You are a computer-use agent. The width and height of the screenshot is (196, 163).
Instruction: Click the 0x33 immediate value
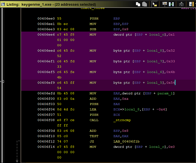pos(170,61)
